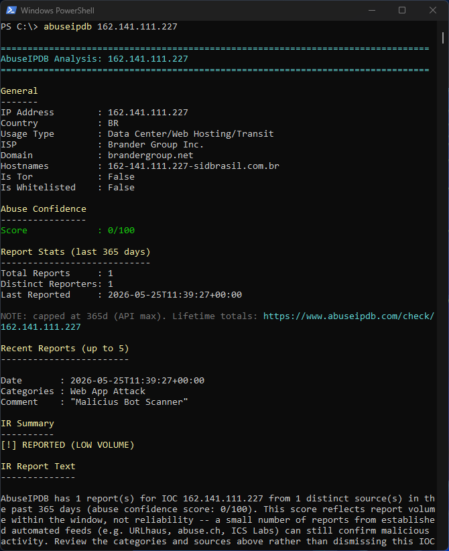Image resolution: width=449 pixels, height=551 pixels.
Task: Click the 'Total Reports' value 1
Action: (x=111, y=273)
